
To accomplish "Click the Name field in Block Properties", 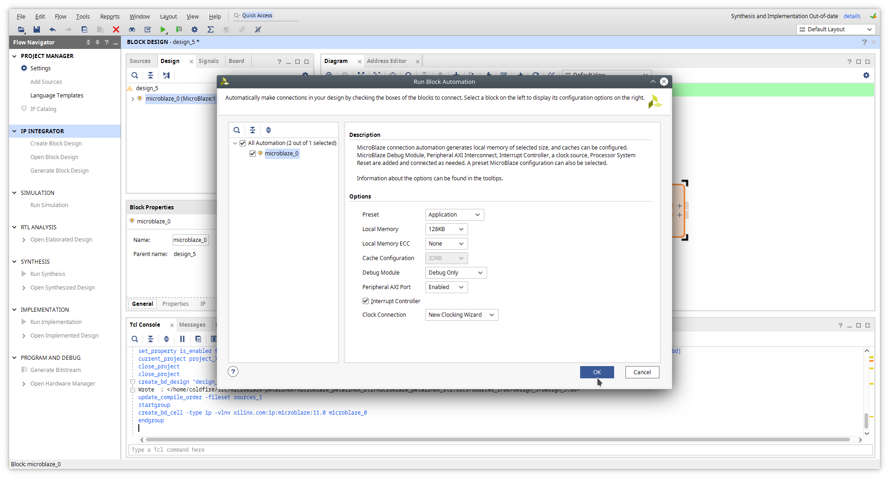I will tap(190, 240).
